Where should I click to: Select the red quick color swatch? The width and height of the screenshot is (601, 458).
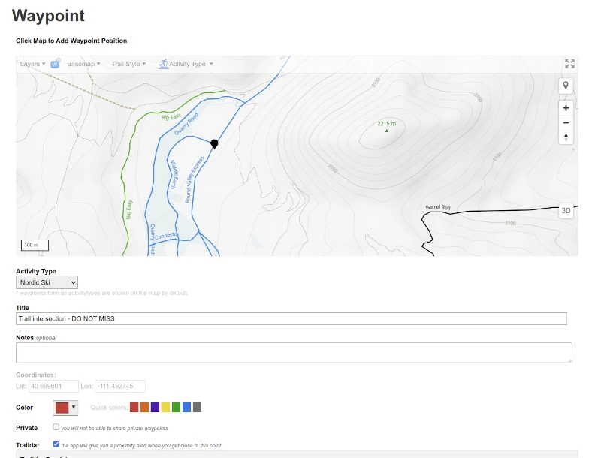[x=134, y=408]
